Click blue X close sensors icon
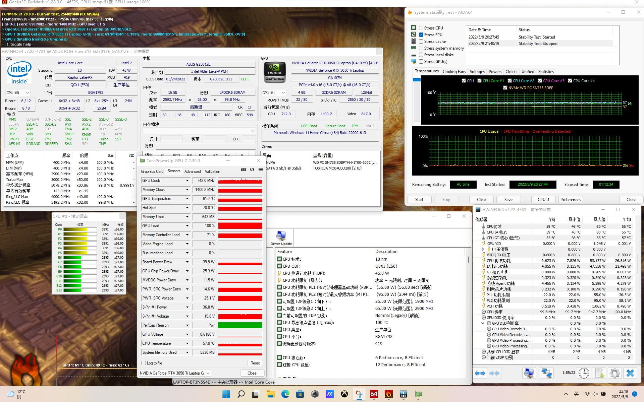 click(630, 373)
